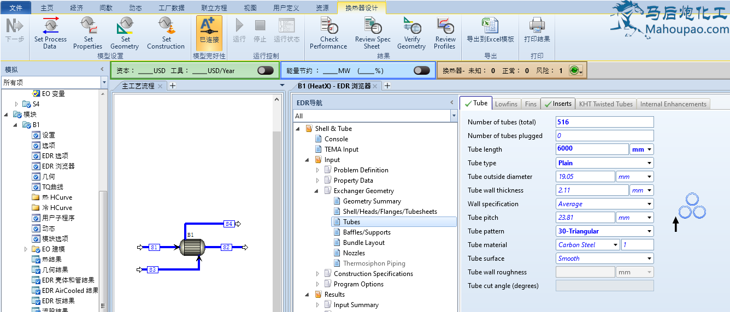This screenshot has width=730, height=312.
Task: Switch to KHT Twisted Tubes tab
Action: [605, 104]
